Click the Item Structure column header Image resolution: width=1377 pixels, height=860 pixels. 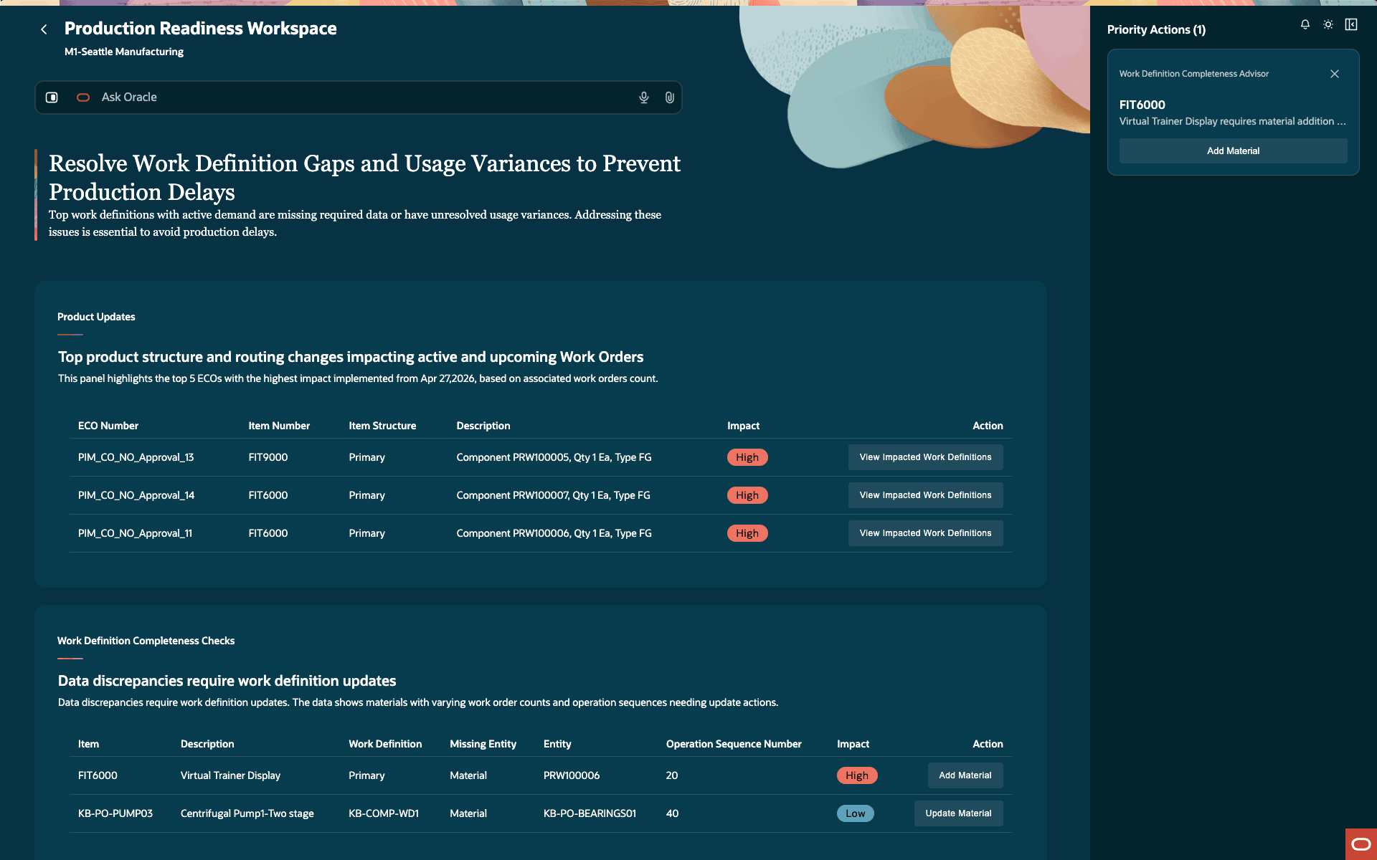[x=382, y=426]
